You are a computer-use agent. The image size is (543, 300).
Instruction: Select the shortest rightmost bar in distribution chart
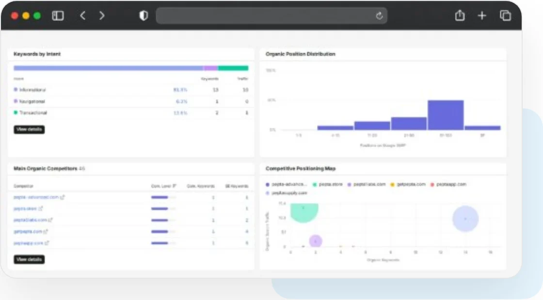[482, 128]
